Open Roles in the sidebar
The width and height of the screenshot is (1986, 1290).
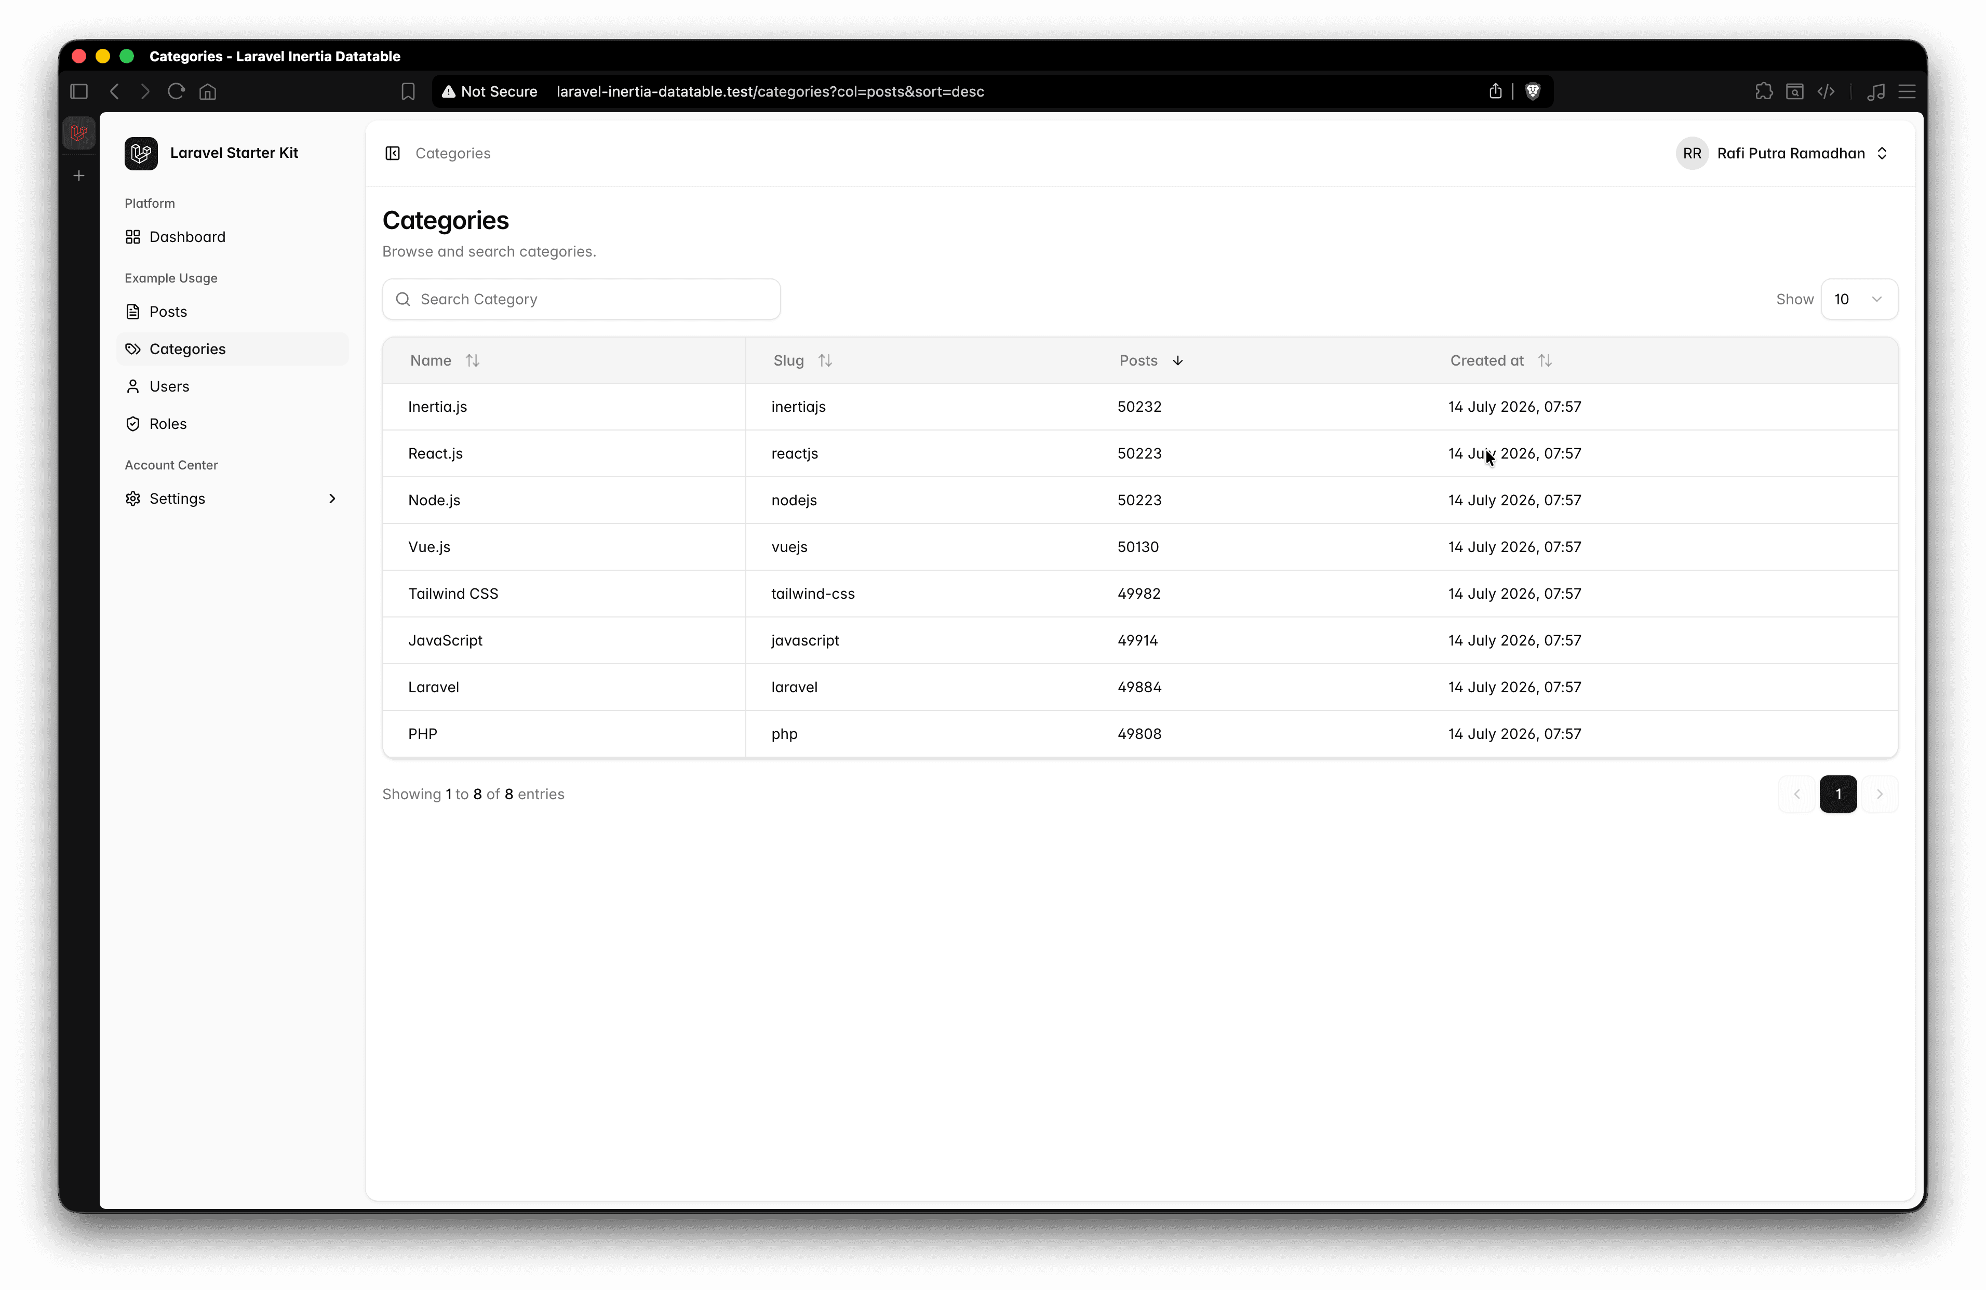pyautogui.click(x=233, y=424)
